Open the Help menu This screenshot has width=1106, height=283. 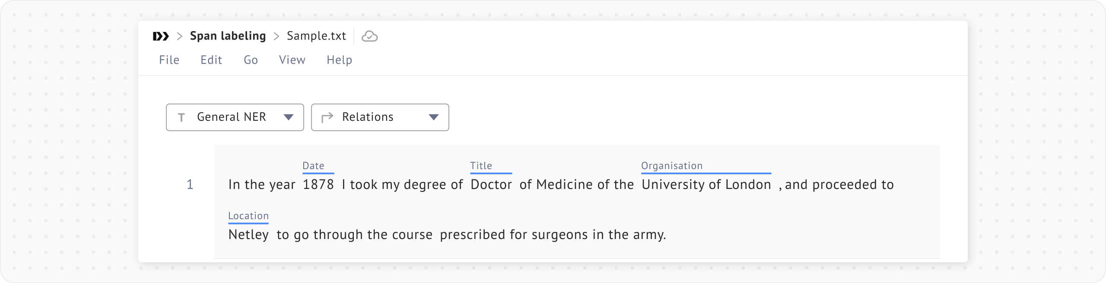tap(339, 60)
